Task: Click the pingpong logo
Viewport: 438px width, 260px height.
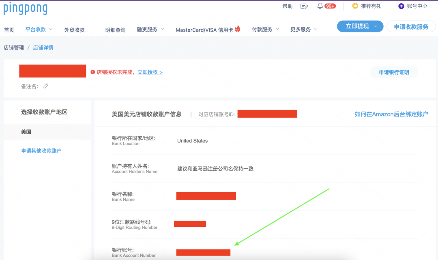Action: click(26, 8)
